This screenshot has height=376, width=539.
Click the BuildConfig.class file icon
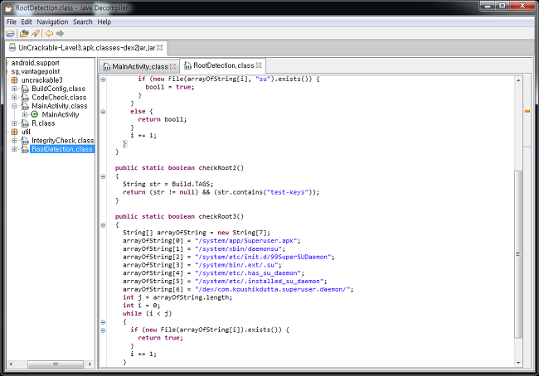point(25,89)
